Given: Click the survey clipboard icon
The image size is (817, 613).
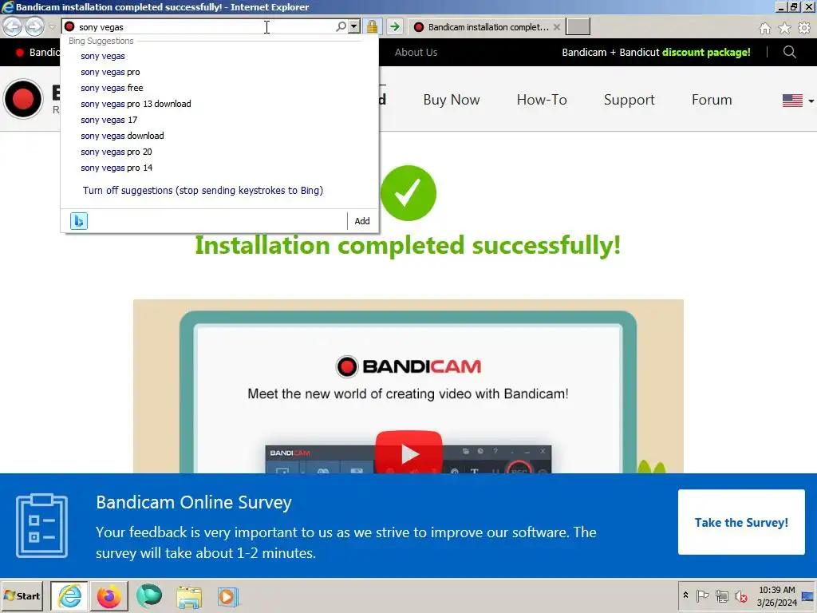Looking at the screenshot, I should (x=41, y=525).
